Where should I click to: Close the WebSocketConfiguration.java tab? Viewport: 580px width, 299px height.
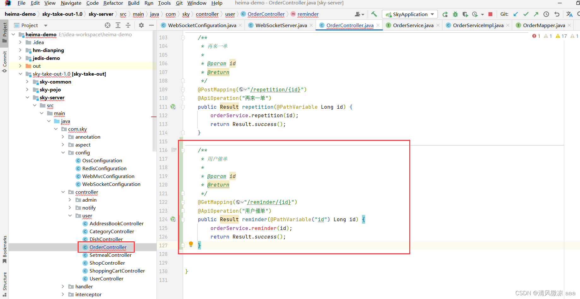pyautogui.click(x=240, y=25)
